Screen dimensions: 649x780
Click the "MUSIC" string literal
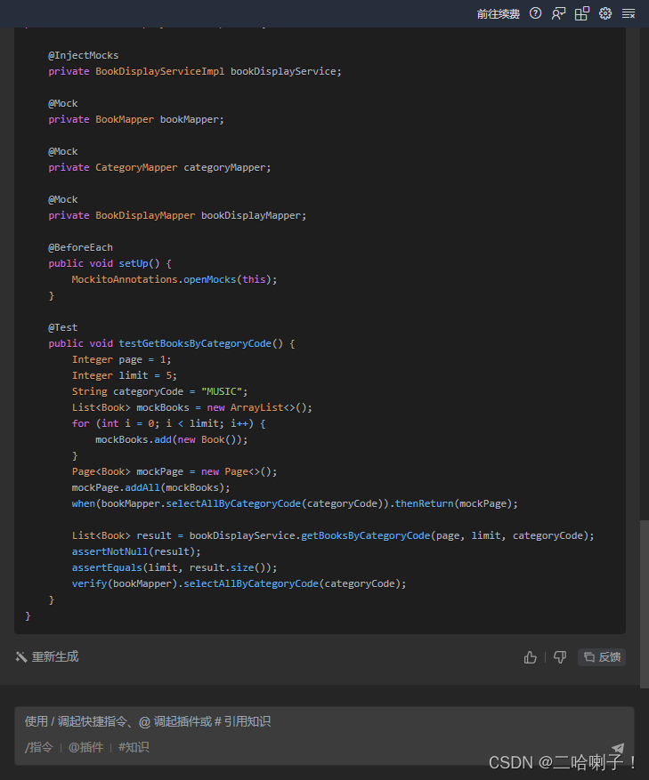click(221, 391)
